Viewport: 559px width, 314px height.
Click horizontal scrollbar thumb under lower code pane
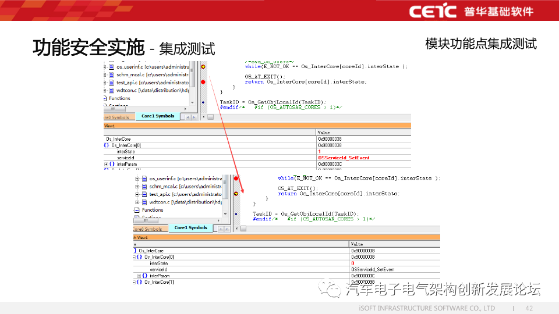(x=243, y=229)
